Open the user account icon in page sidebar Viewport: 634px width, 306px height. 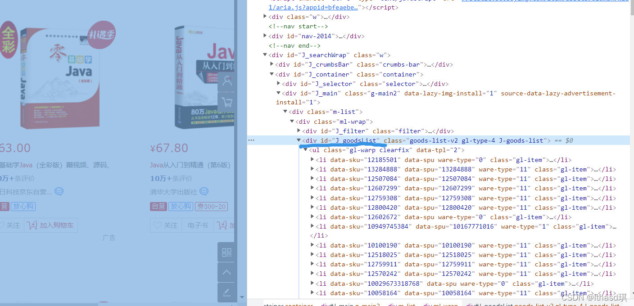(x=227, y=81)
